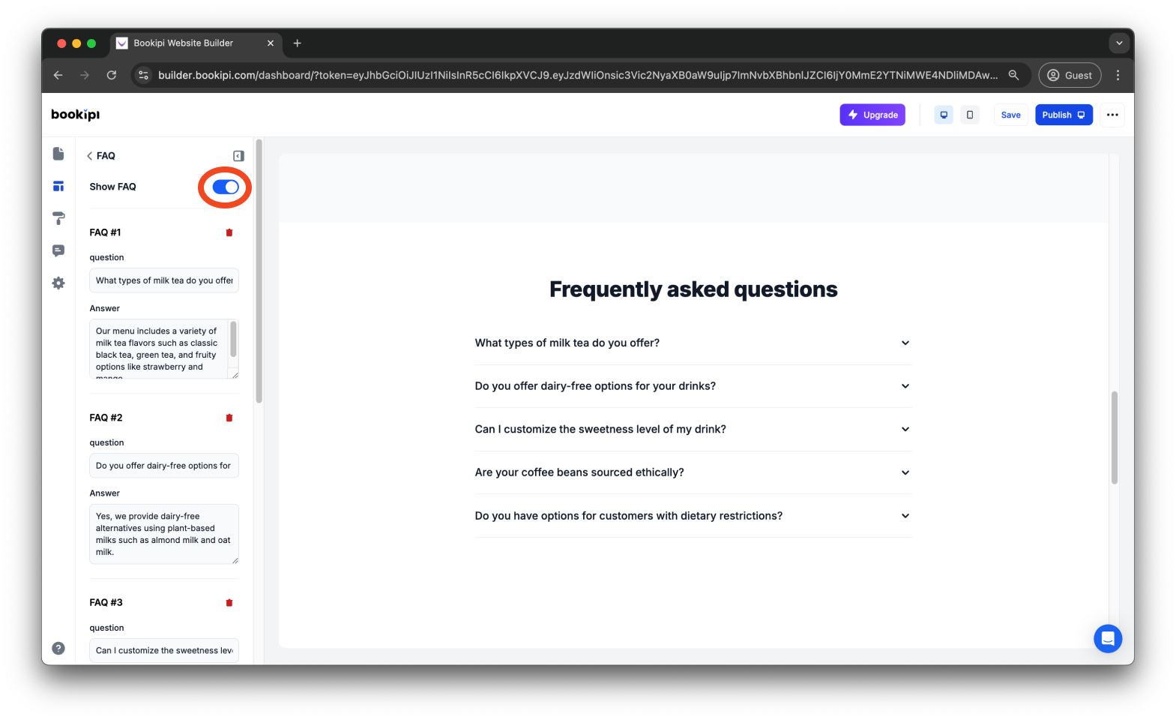Click the Upgrade button
1176x720 pixels.
[x=872, y=115]
